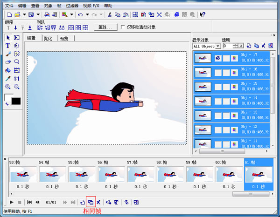This screenshot has width=280, height=217.
Task: Select the Text tool
Action: click(x=7, y=46)
